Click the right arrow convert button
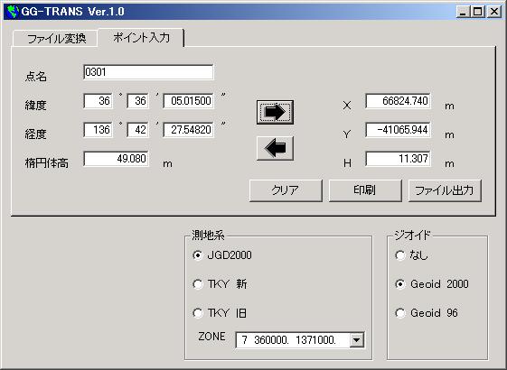This screenshot has height=370, width=507. (275, 112)
